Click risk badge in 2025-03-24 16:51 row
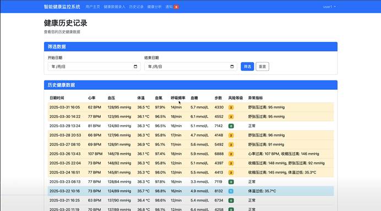 tap(231, 172)
